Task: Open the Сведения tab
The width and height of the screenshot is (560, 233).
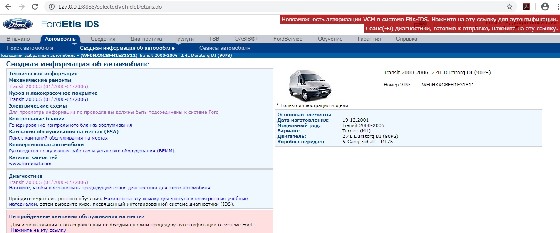Action: pyautogui.click(x=103, y=39)
